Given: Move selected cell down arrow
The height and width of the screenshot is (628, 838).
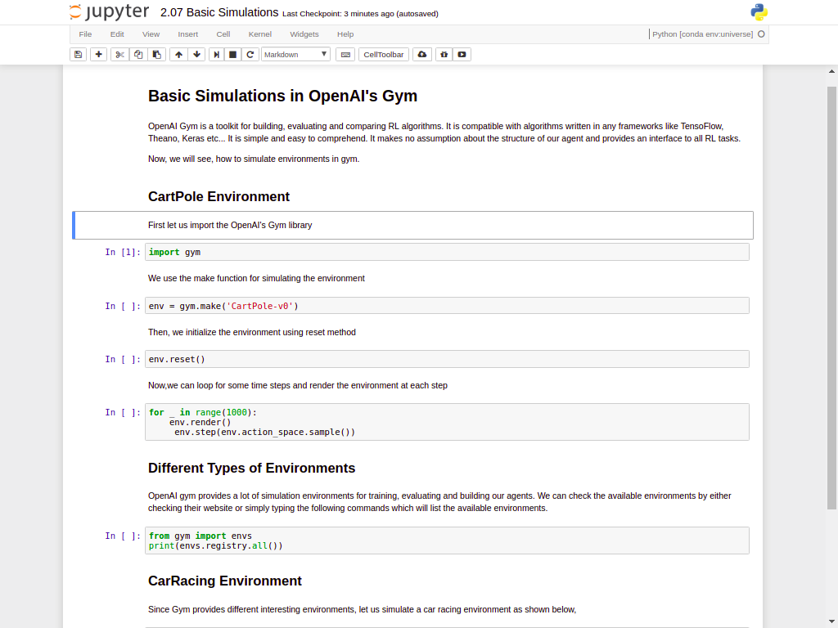Looking at the screenshot, I should pos(196,55).
